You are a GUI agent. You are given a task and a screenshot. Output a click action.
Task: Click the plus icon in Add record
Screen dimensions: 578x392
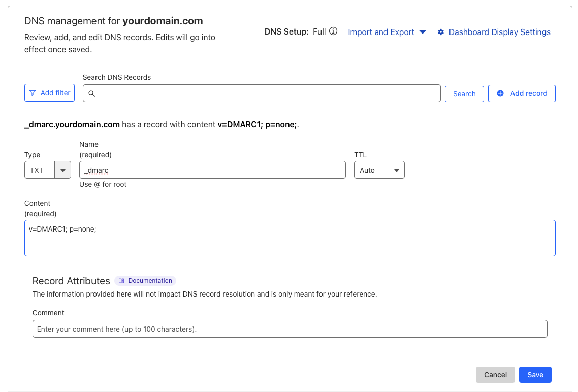click(x=500, y=93)
